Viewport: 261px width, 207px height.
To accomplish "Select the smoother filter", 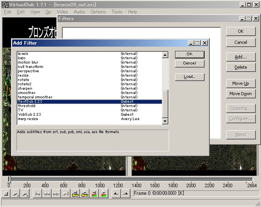I will tap(90, 93).
